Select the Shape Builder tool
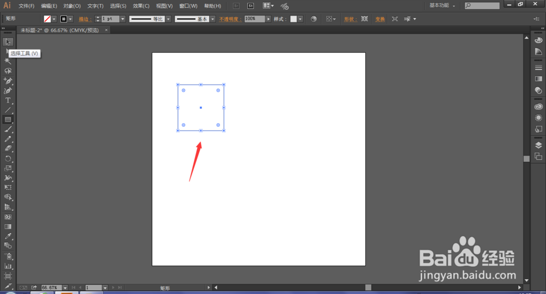Viewport: 546px width, 294px height. pyautogui.click(x=8, y=197)
